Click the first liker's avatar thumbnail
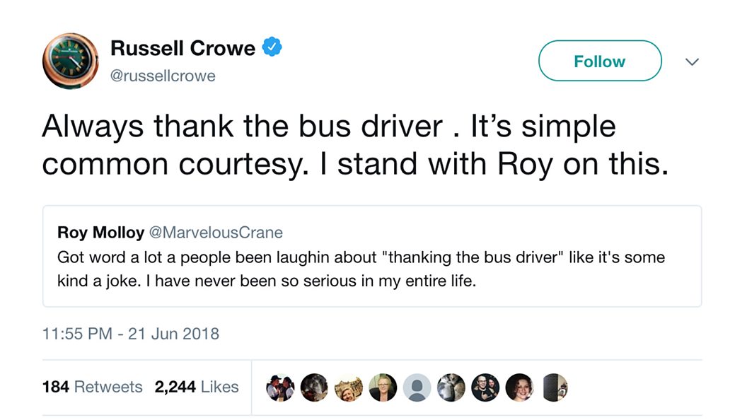Viewport: 747px width, 420px height. point(281,387)
